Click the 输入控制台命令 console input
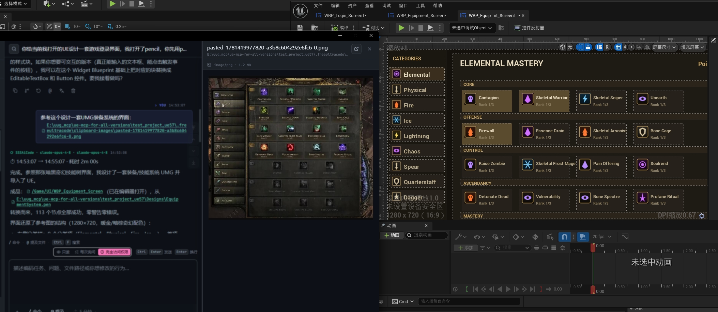718x312 pixels. pyautogui.click(x=469, y=301)
